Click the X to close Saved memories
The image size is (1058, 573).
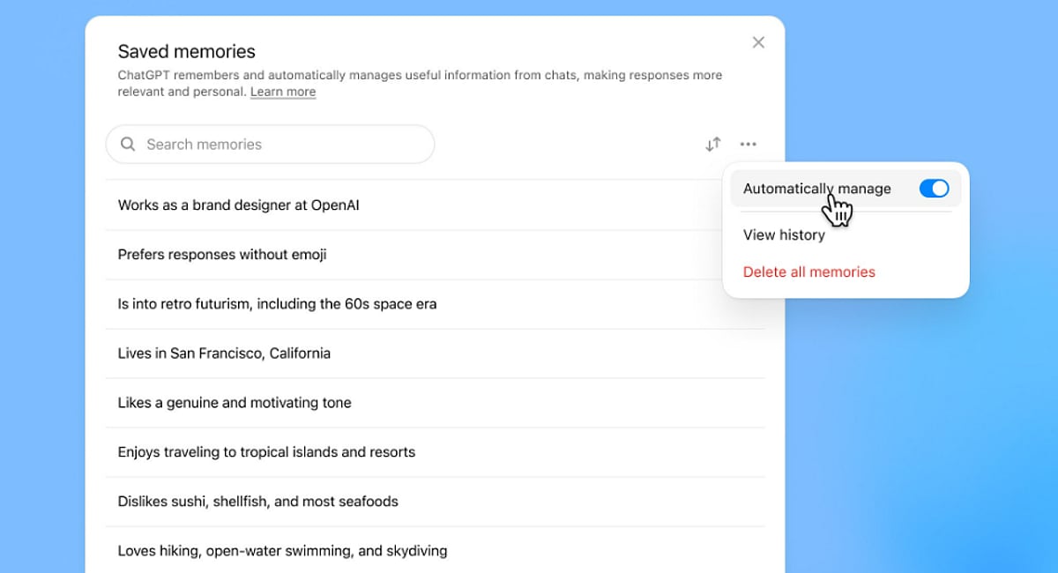point(757,41)
